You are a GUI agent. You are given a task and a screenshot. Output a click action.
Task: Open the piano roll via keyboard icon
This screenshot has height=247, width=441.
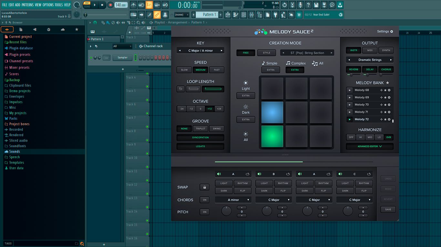point(236,15)
